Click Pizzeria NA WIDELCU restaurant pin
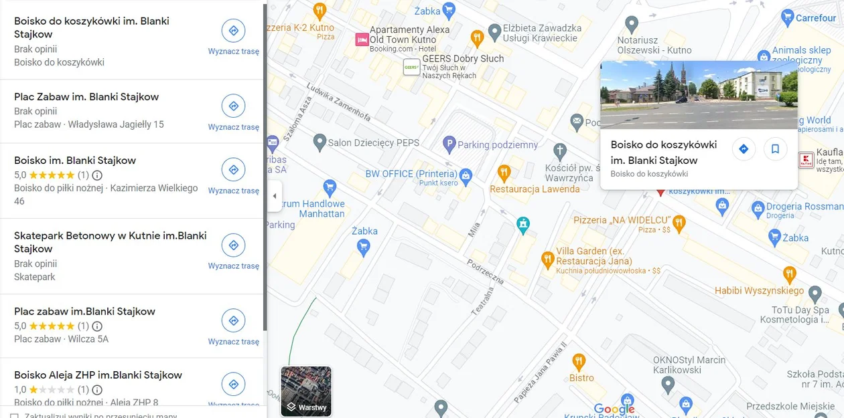Viewport: 844px width, 418px height. (679, 222)
